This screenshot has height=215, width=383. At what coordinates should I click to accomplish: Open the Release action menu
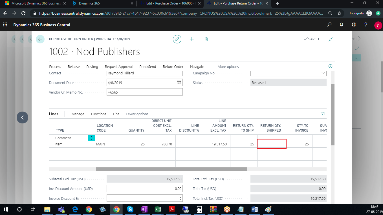(74, 67)
